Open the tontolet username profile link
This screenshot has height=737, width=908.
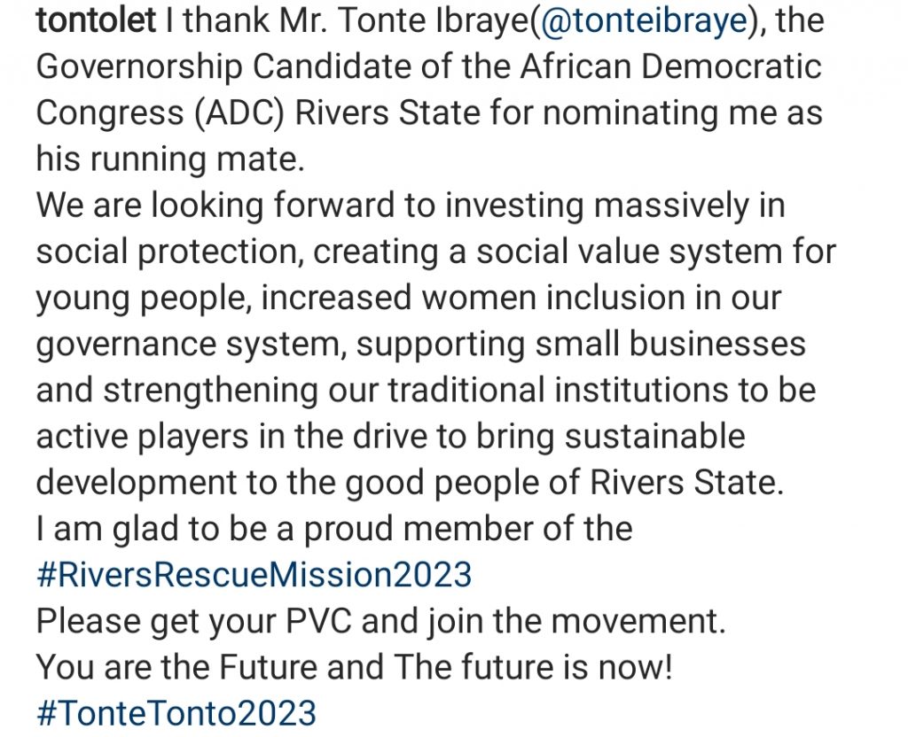pyautogui.click(x=96, y=21)
